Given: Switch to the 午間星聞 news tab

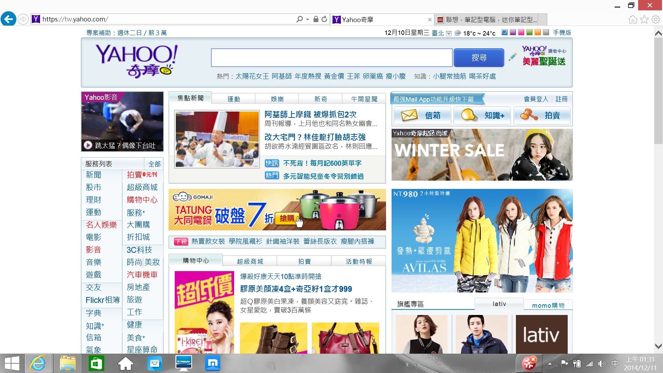Looking at the screenshot, I should point(364,99).
